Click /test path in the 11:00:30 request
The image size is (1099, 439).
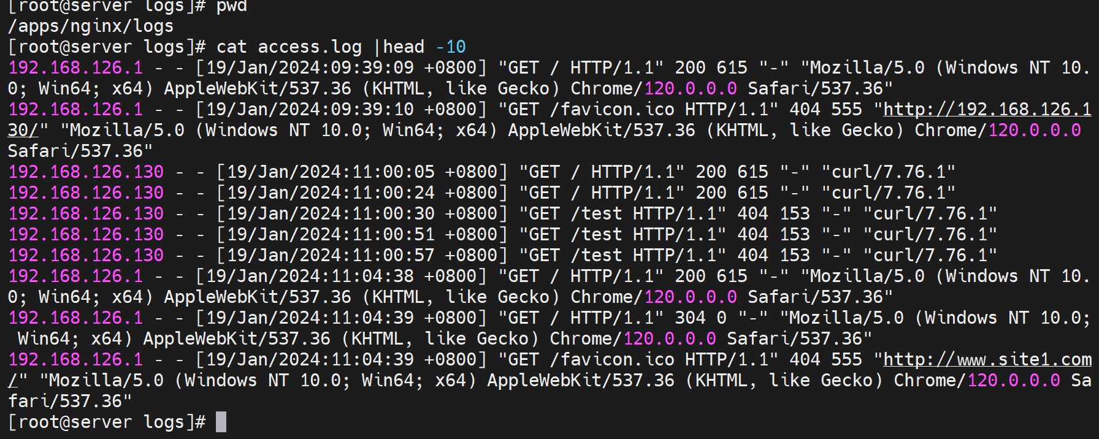(x=596, y=214)
